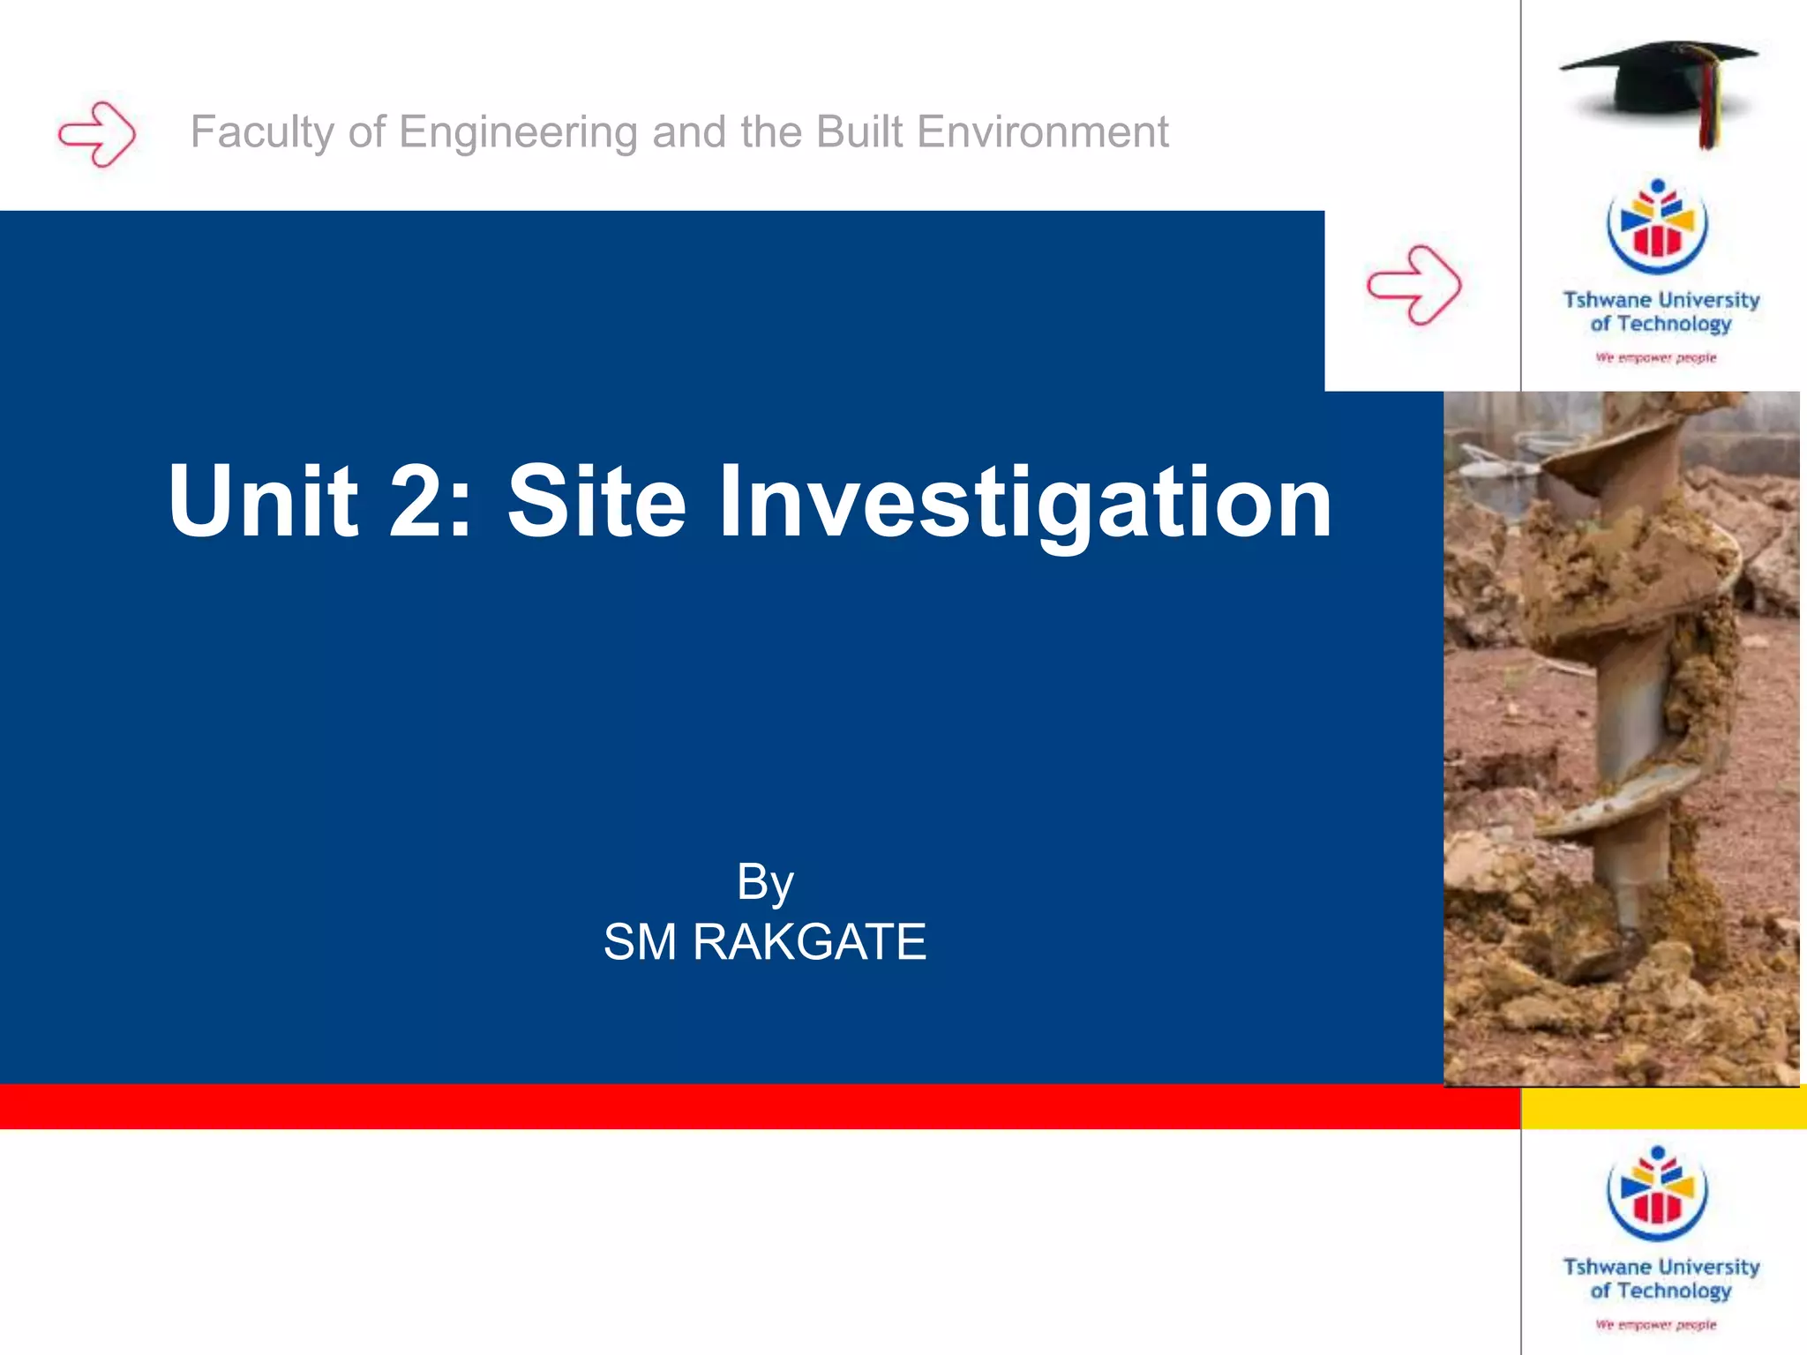Click the word 'By' above the author

point(765,881)
